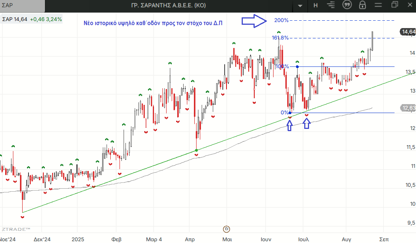Select the 100% Fibonacci level label
This screenshot has width=416, height=243.
tap(282, 66)
